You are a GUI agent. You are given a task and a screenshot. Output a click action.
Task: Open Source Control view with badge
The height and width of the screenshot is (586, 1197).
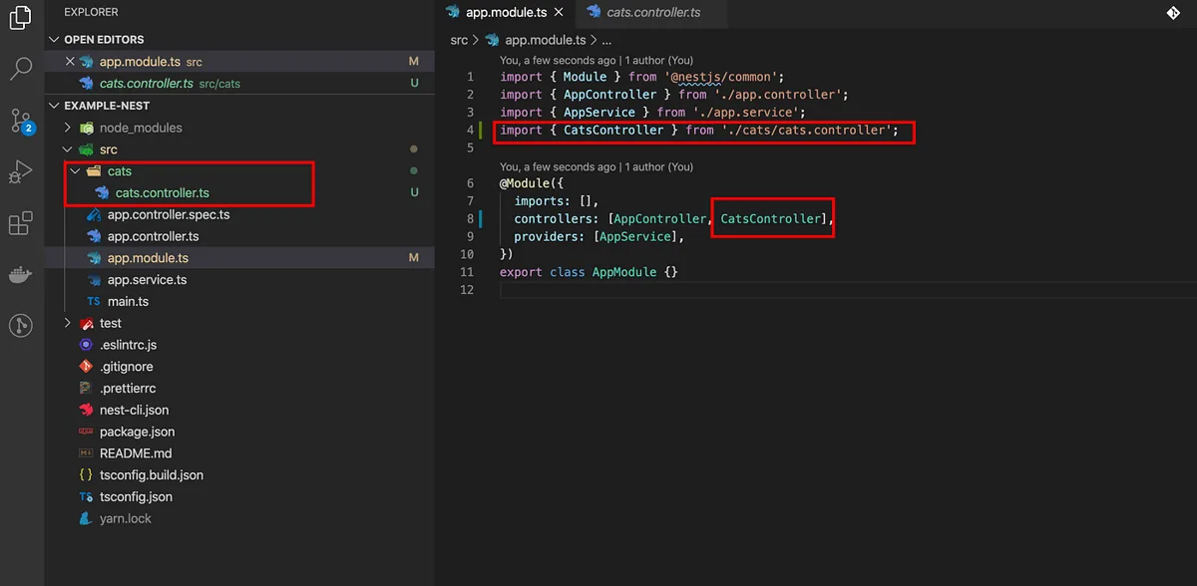[21, 122]
